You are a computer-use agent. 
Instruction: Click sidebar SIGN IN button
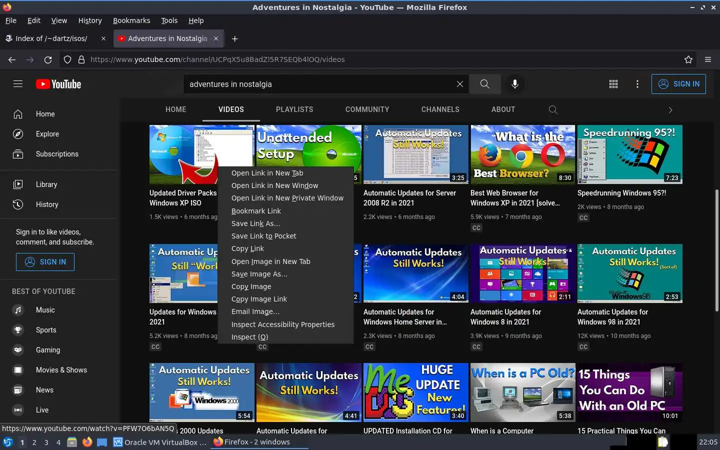pos(45,262)
